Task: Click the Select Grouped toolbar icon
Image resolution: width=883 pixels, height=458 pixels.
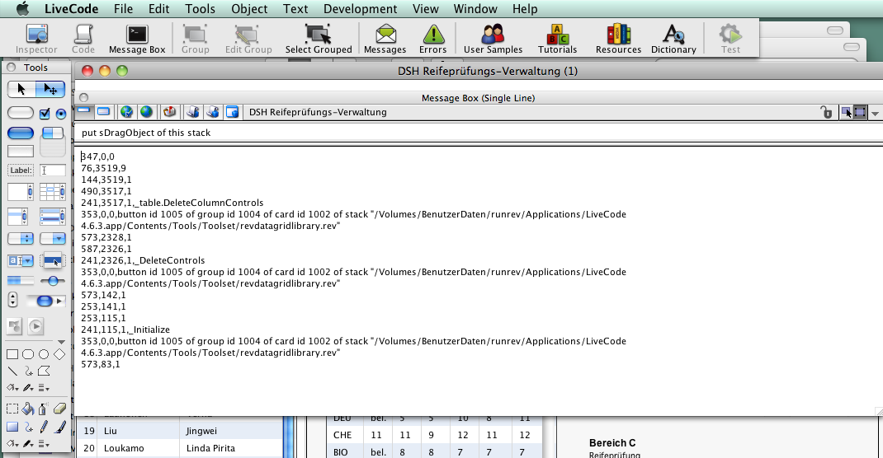Action: pos(319,38)
